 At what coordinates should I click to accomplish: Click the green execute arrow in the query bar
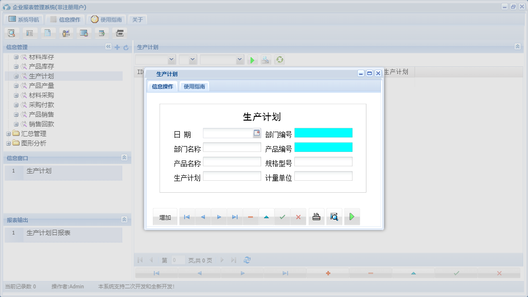(252, 60)
